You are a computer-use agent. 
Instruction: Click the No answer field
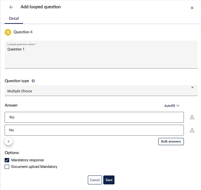tap(94, 130)
